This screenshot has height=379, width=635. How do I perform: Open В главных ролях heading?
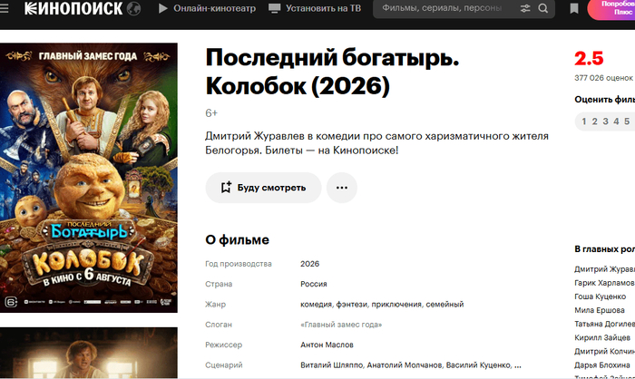click(x=605, y=248)
